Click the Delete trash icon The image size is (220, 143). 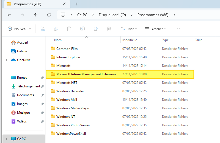(x=109, y=29)
